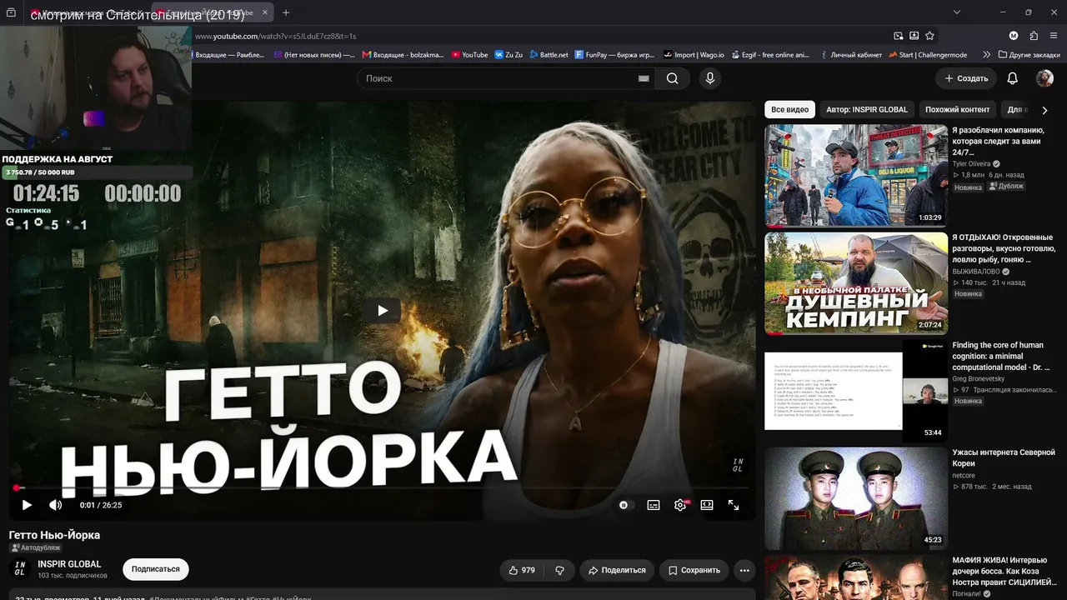1067x600 pixels.
Task: Open the Import | Wago.io bookmark
Action: 694,55
